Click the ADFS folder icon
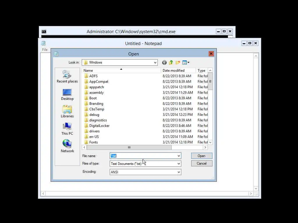298x223 pixels. point(86,76)
